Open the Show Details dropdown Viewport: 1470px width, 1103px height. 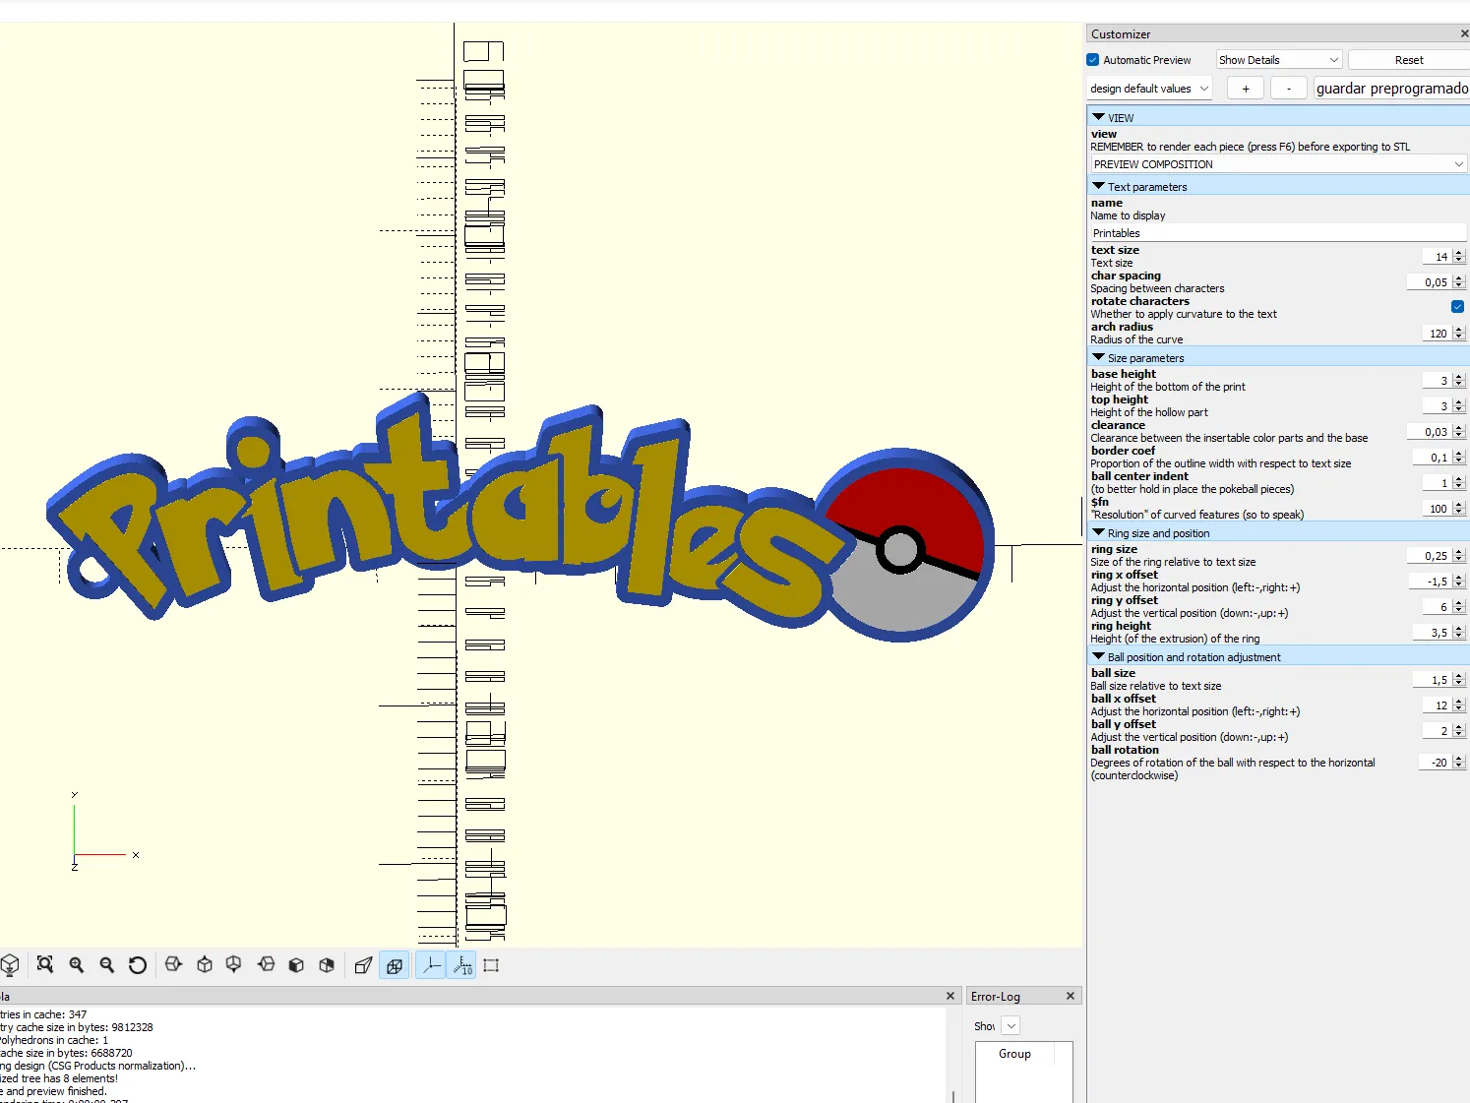coord(1276,59)
